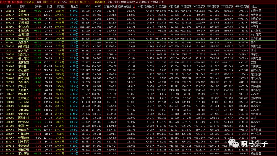Image resolution: width=277 pixels, height=156 pixels.
Task: Sort by the 名称 column header
Action: pyautogui.click(x=22, y=6)
